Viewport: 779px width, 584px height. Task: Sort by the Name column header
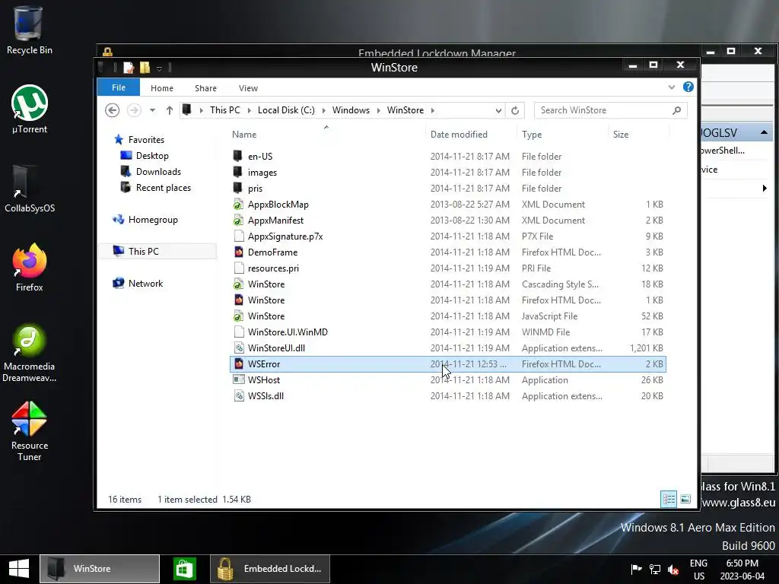326,135
